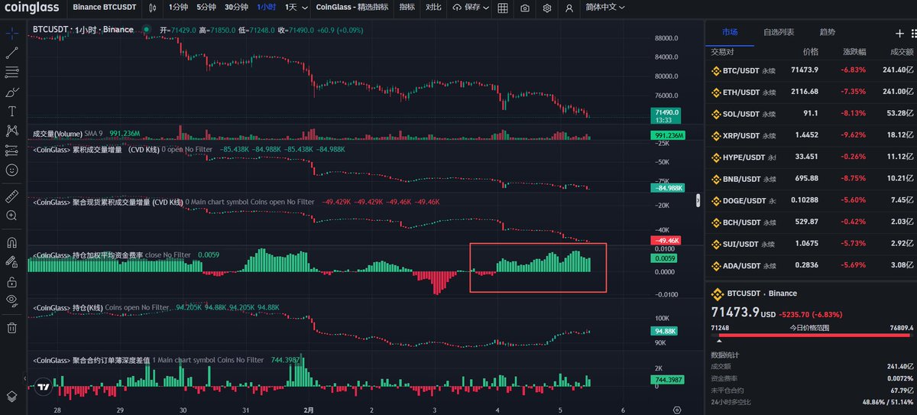The width and height of the screenshot is (917, 415).
Task: Click the 指标 indicators button
Action: click(x=407, y=8)
